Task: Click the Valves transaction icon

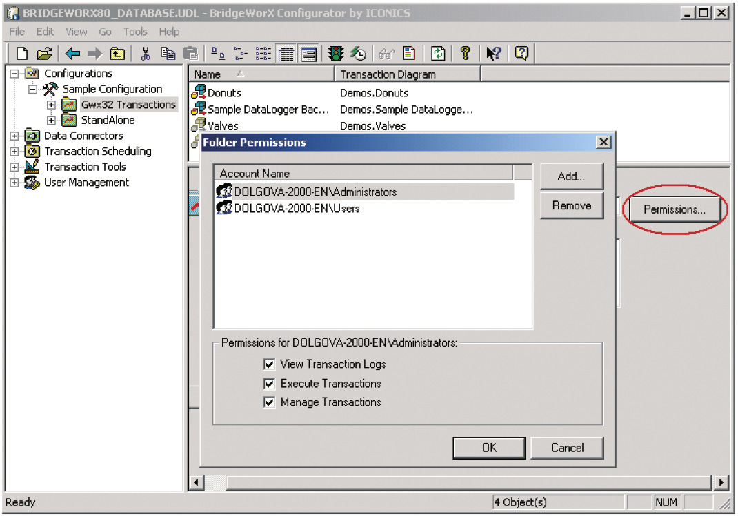Action: point(199,125)
